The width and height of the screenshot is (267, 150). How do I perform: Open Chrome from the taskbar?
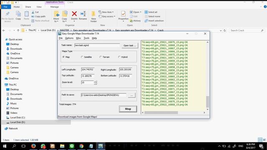(81, 146)
